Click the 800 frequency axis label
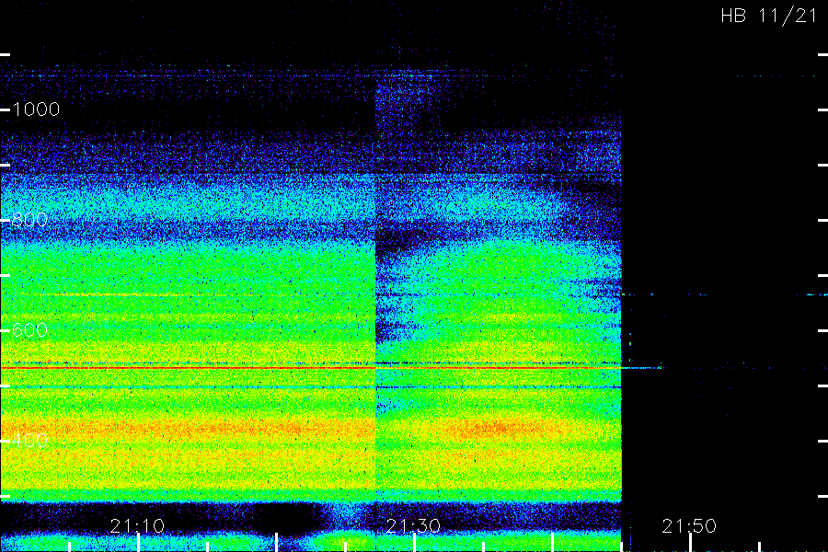Screen dimensions: 828x552 tap(29, 220)
